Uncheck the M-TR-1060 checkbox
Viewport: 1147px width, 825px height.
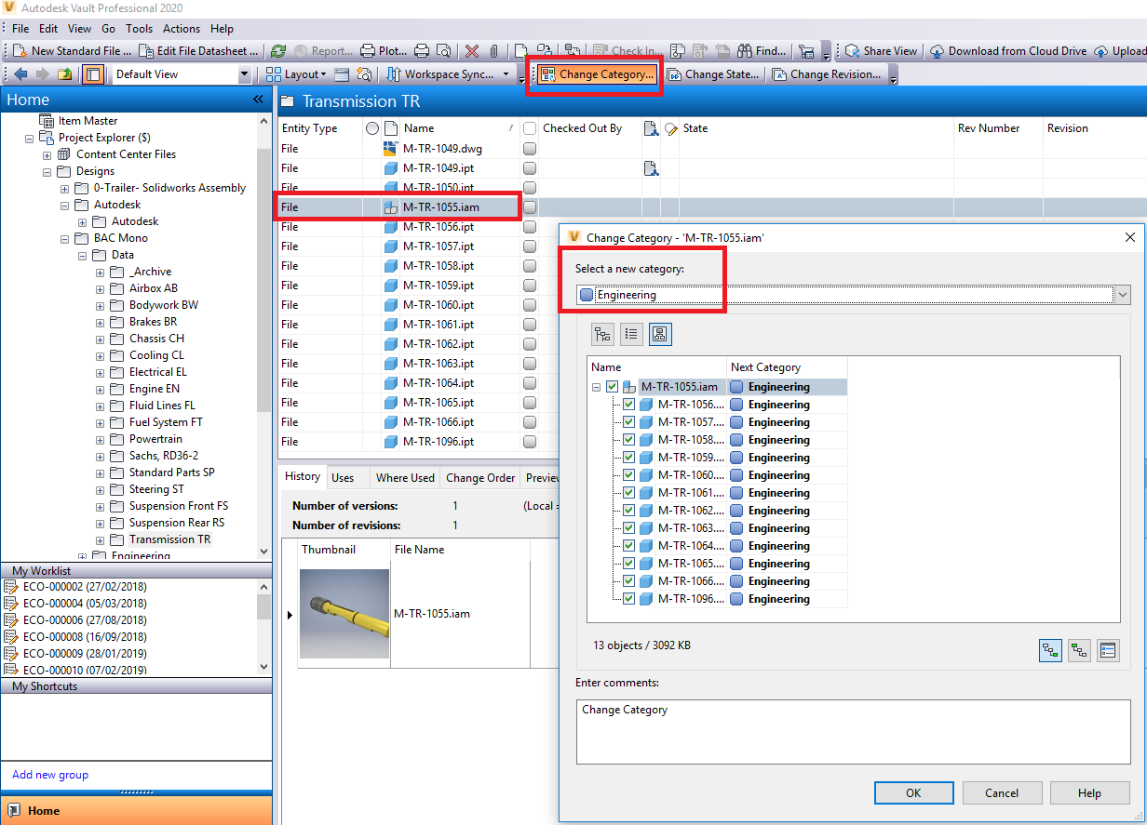point(629,475)
